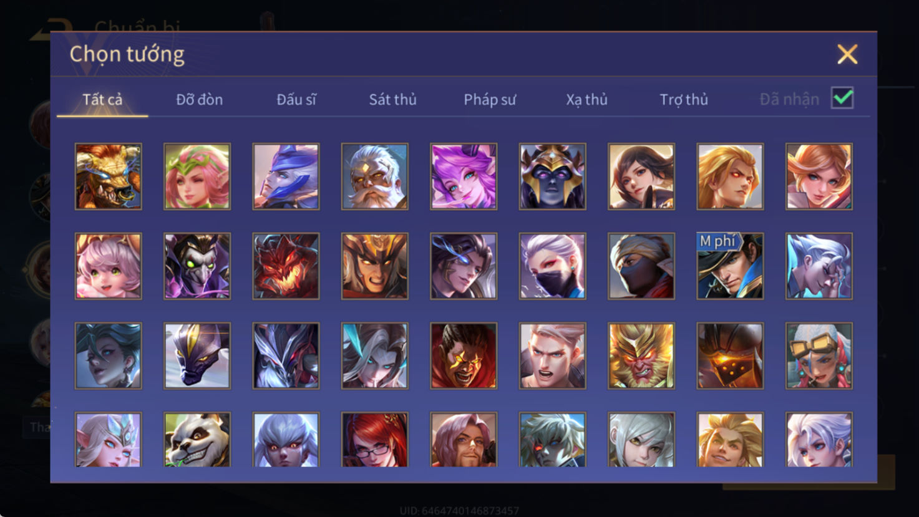
Task: Pick the hero with M phí label
Action: 730,266
